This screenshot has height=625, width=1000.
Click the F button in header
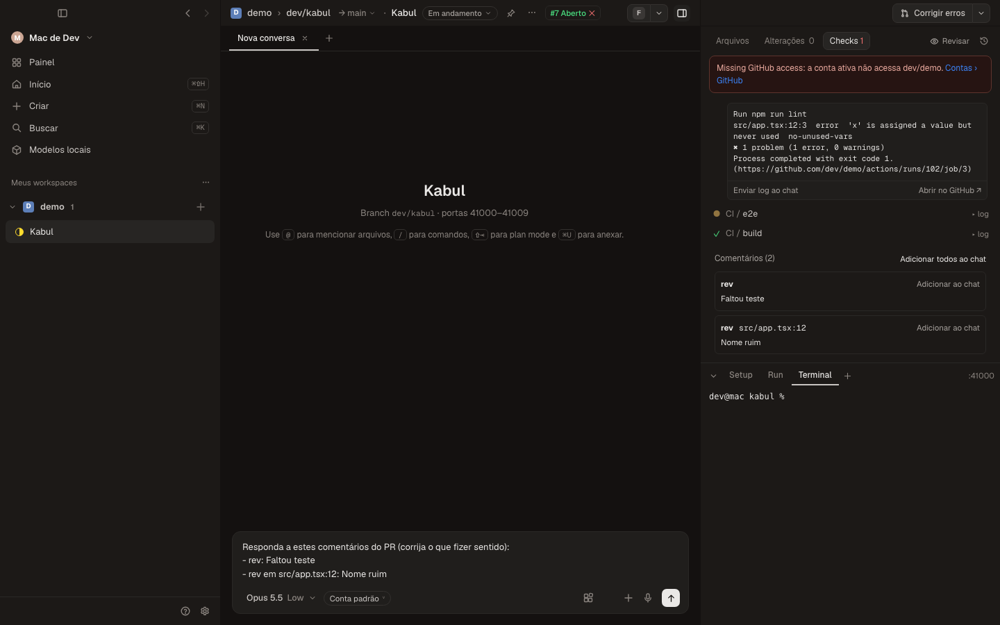pos(639,13)
